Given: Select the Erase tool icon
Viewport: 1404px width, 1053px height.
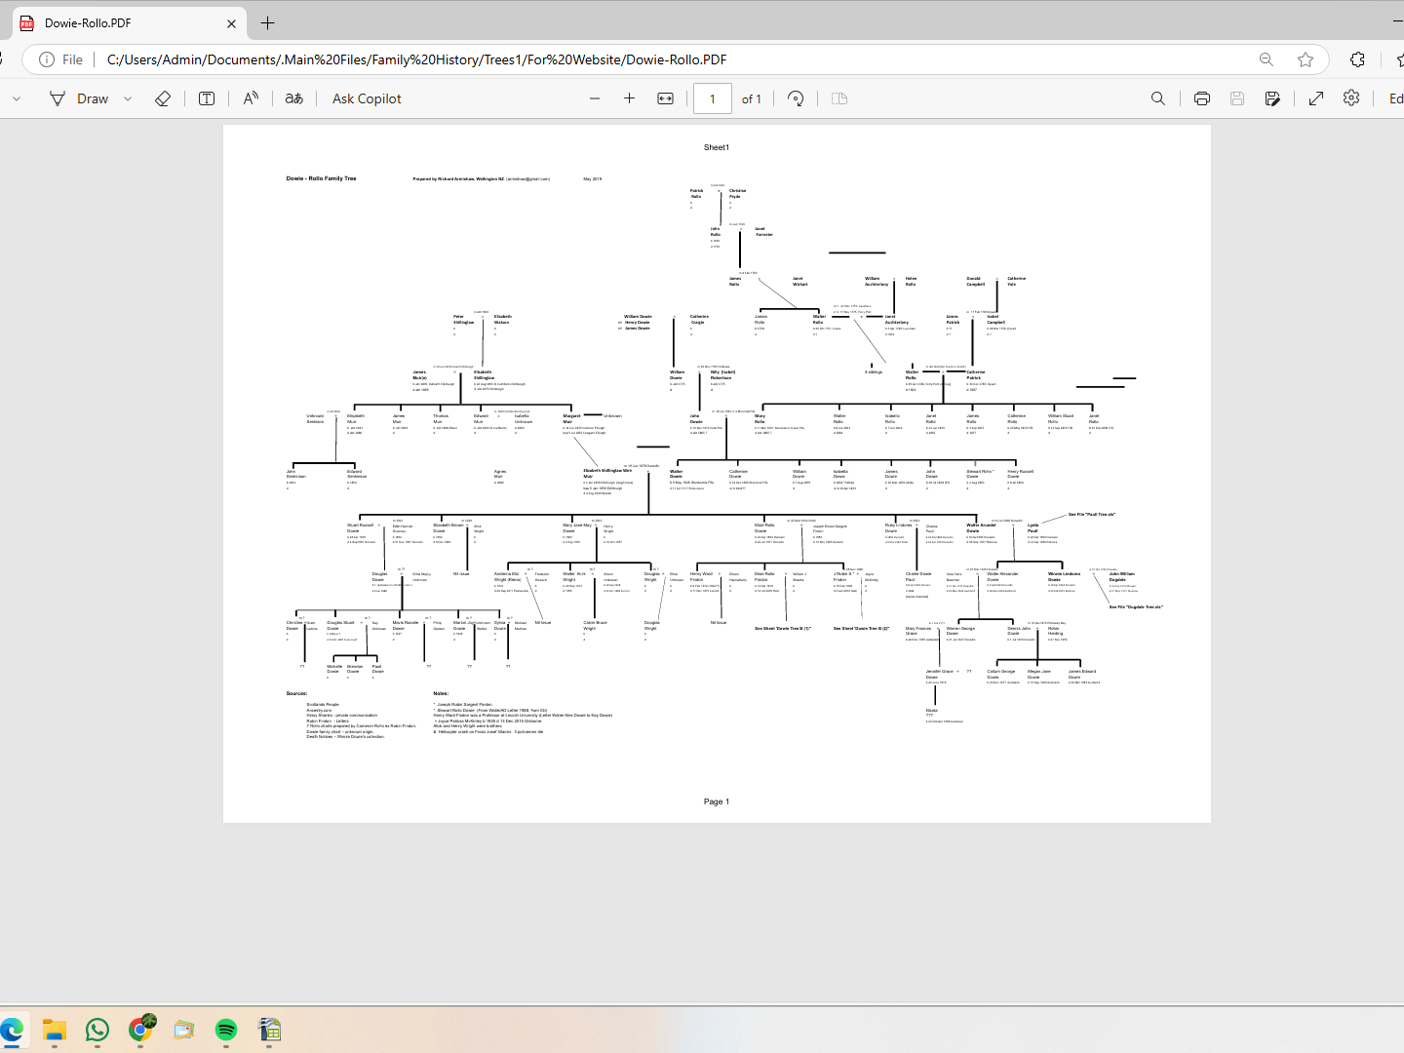Looking at the screenshot, I should point(163,98).
